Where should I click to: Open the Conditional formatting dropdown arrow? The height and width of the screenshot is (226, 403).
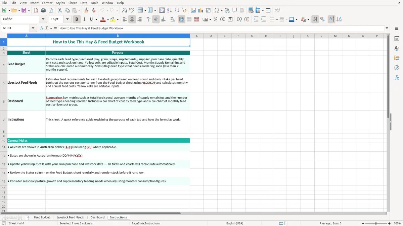[308, 19]
